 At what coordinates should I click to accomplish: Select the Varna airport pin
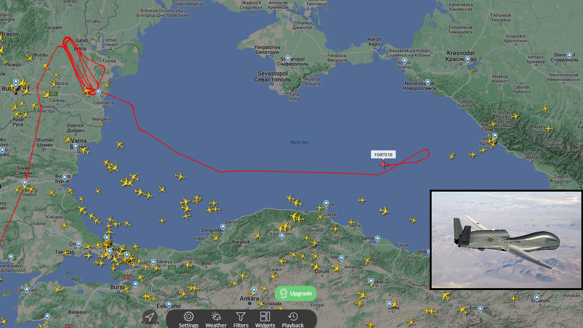click(x=75, y=147)
